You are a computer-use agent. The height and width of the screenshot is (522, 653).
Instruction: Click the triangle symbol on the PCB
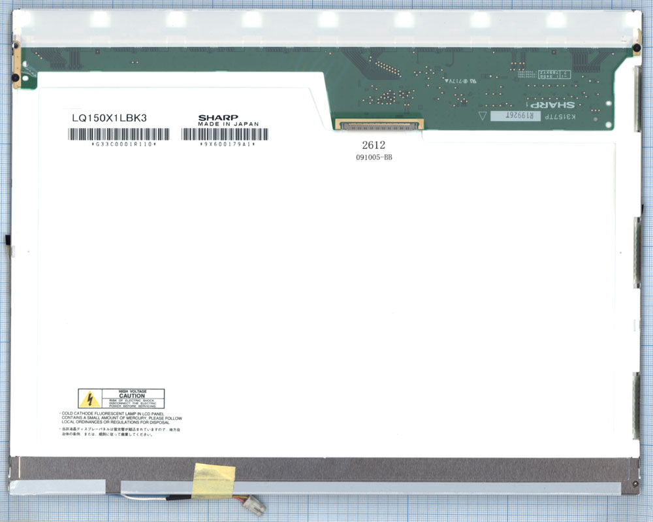coord(483,116)
